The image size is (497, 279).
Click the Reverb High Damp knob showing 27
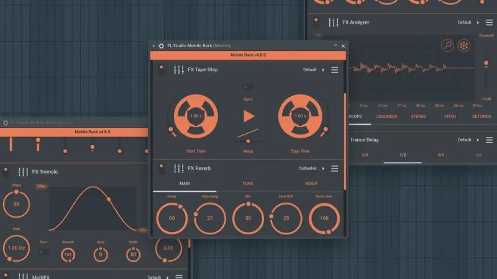210,218
